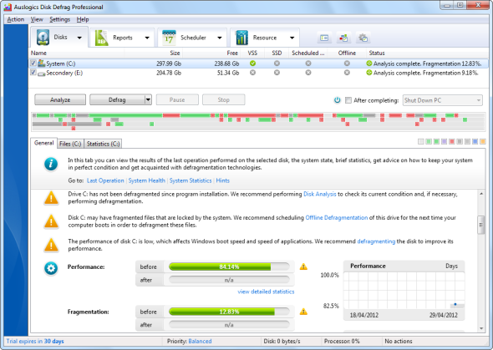This screenshot has height=350, width=493.
Task: Click green status icon for System (C:) analysis
Action: point(369,63)
